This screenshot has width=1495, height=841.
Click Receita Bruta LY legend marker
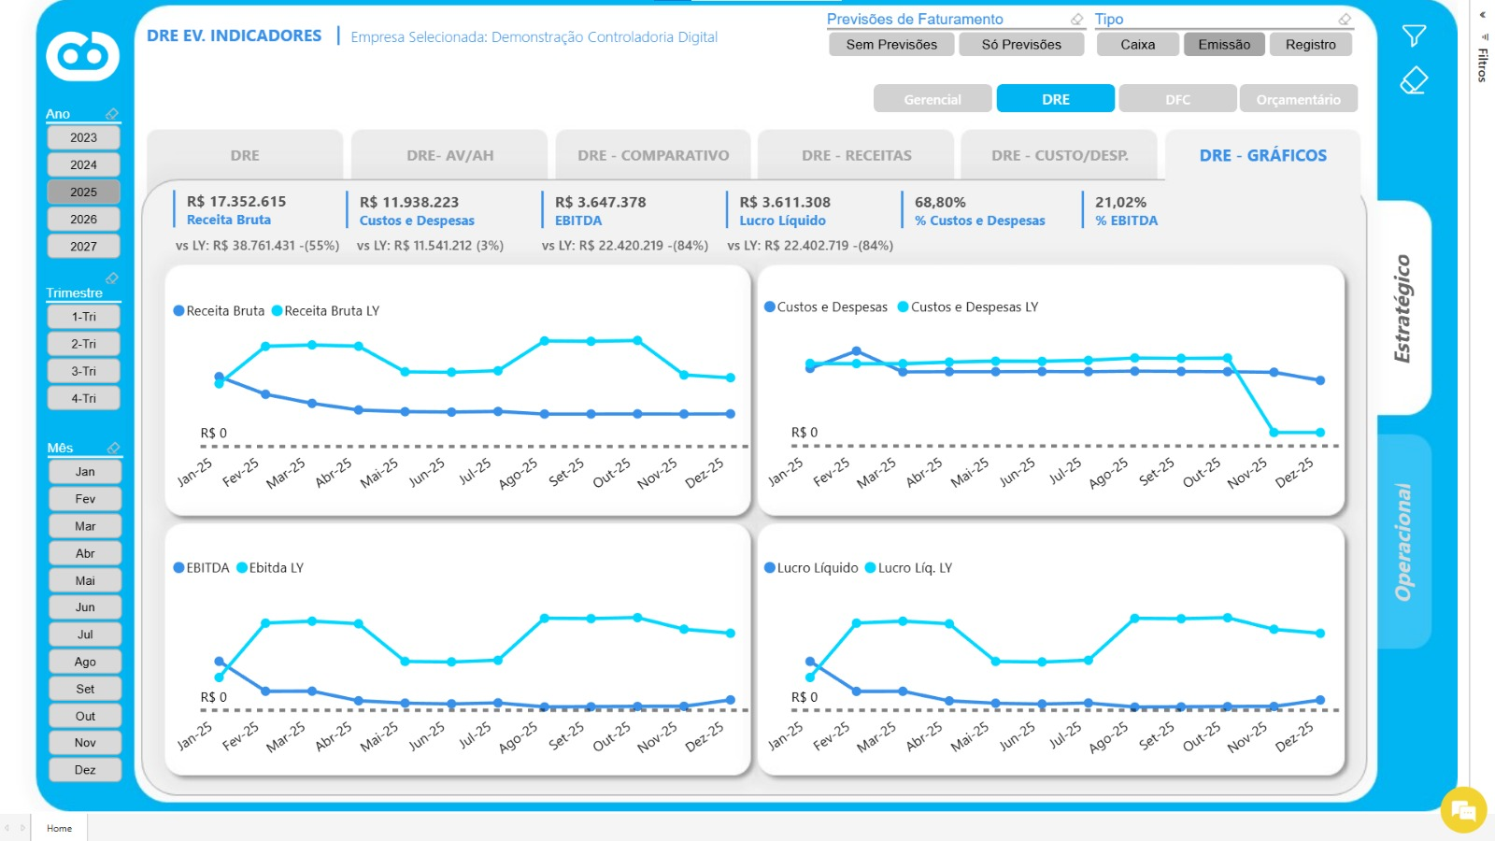(277, 311)
